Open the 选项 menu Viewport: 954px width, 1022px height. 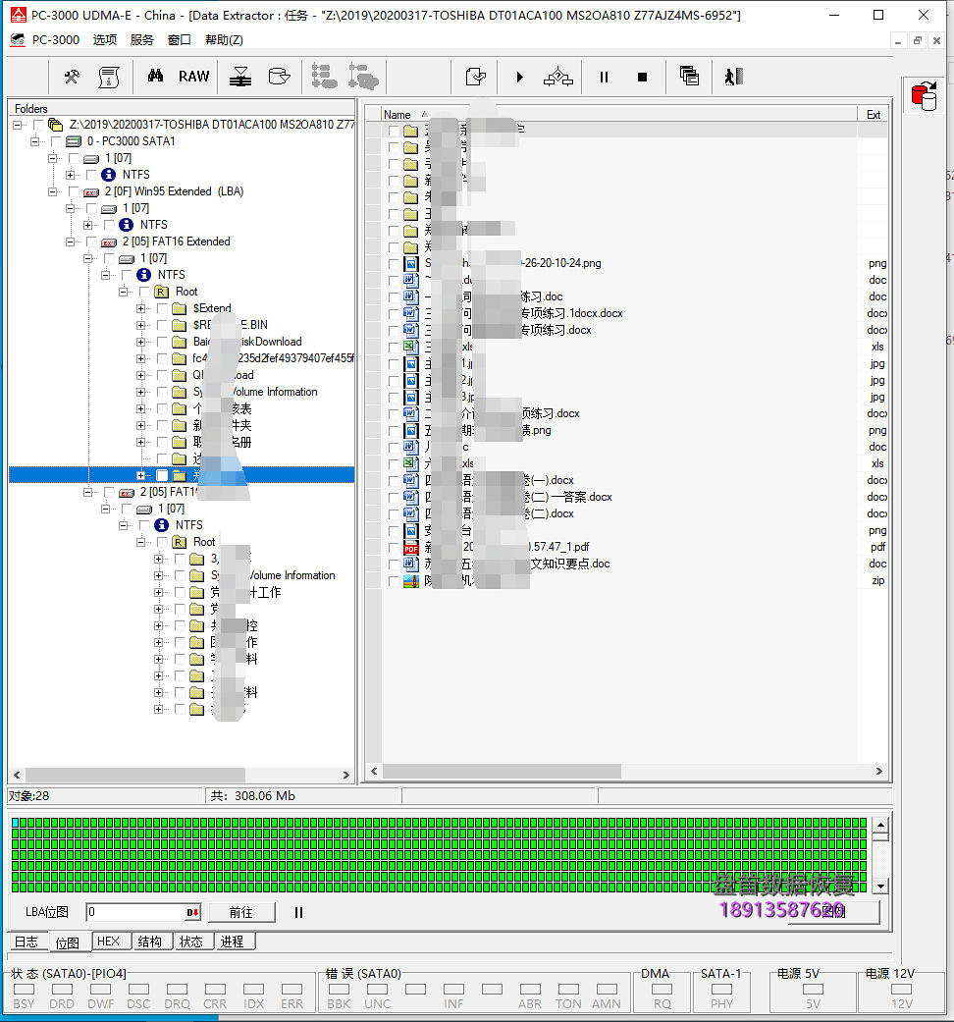(x=104, y=39)
